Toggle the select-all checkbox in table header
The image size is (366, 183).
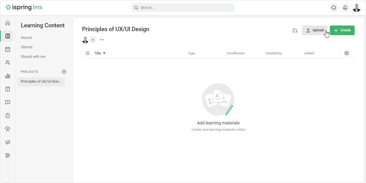coord(87,53)
